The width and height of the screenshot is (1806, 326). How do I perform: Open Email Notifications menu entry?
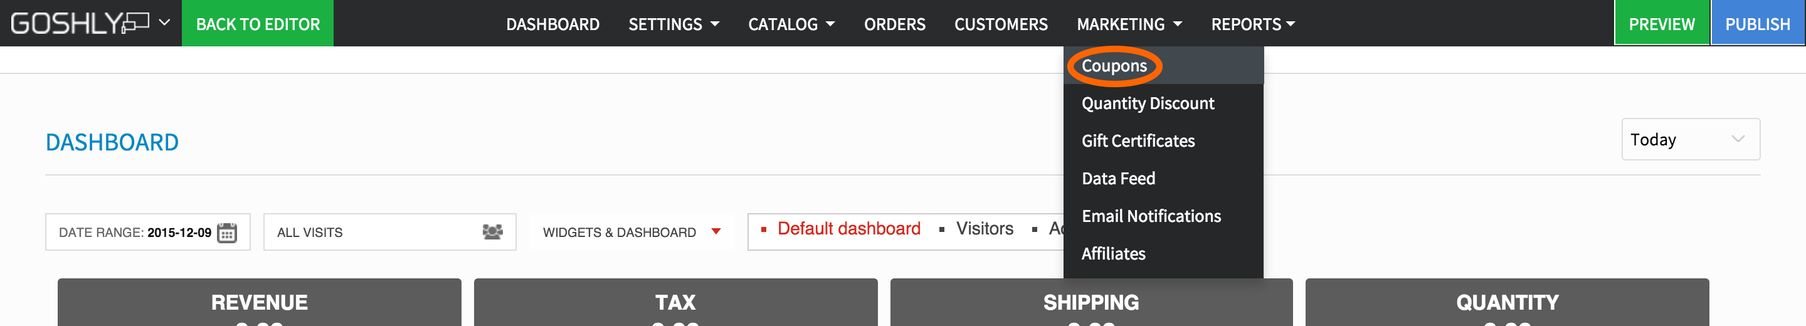[1151, 216]
